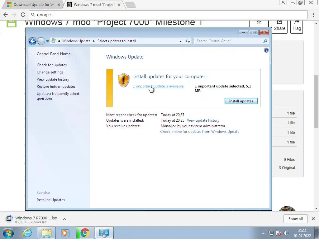Open the browser three-dot menu

(313, 15)
